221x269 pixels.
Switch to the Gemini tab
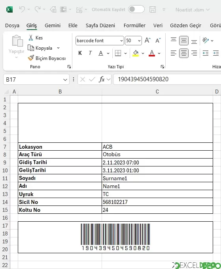pyautogui.click(x=53, y=26)
